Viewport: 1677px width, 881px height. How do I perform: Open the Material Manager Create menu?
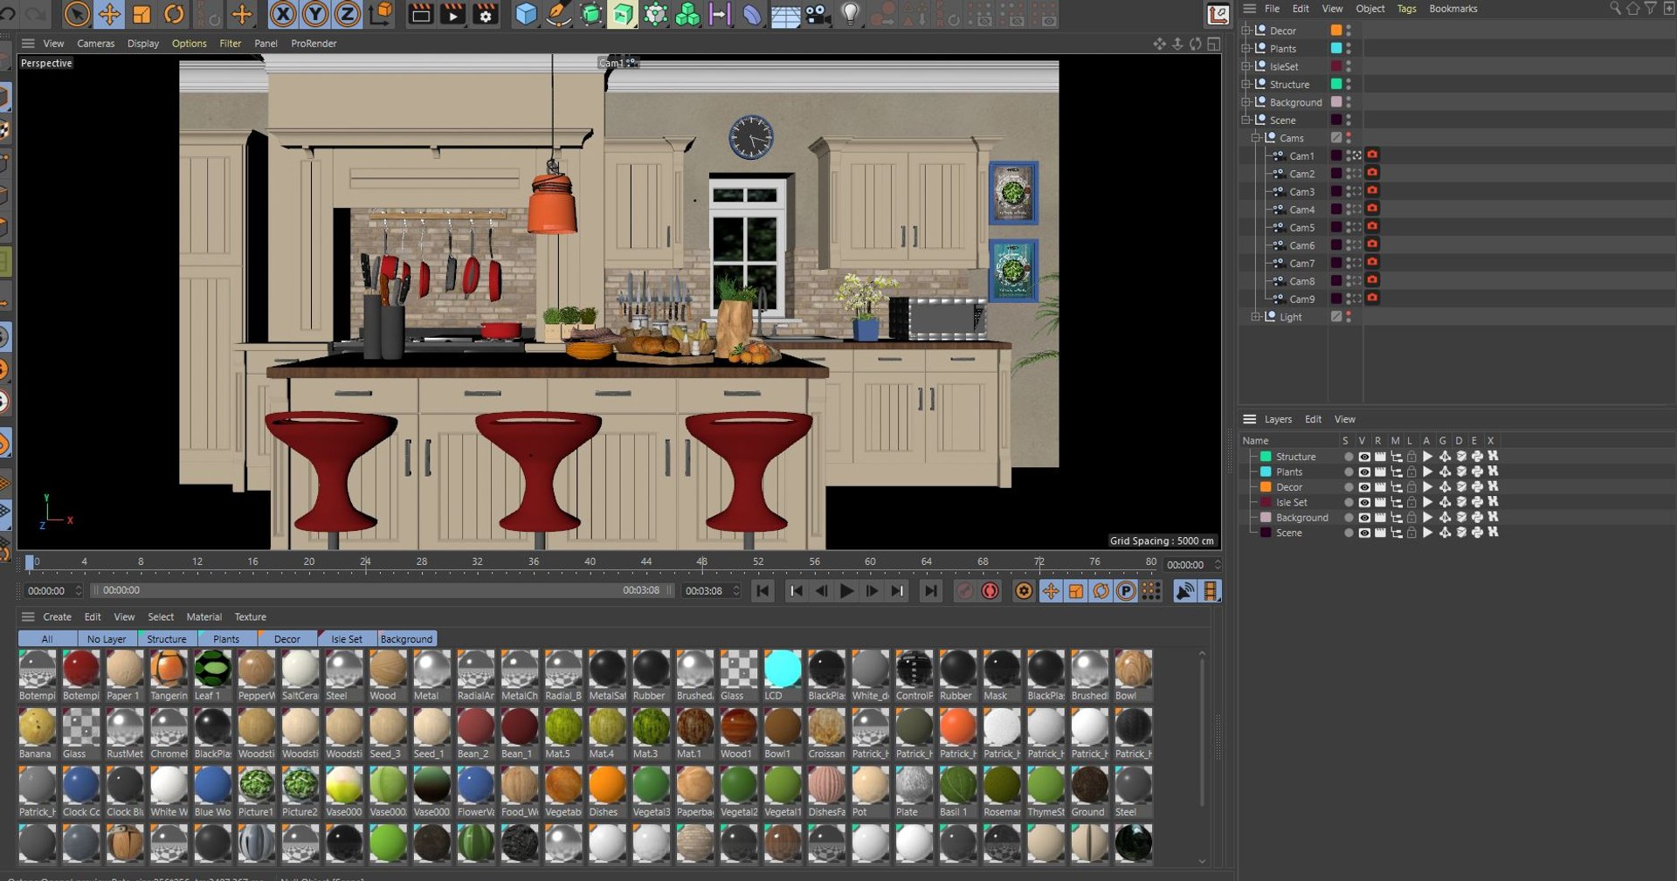pos(57,617)
